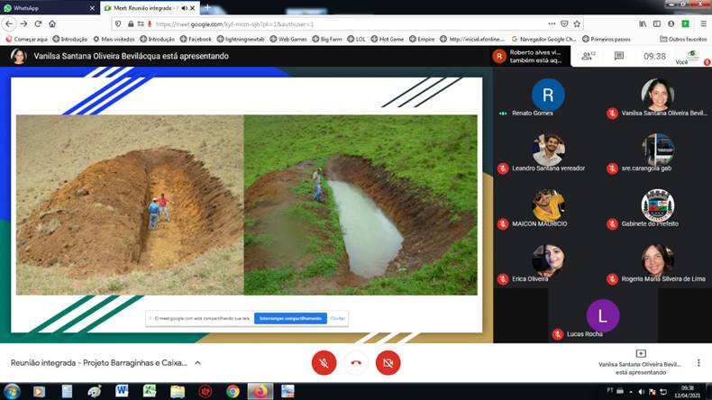This screenshot has height=400, width=712.
Task: Turn on the camera in Meet
Action: tap(388, 362)
